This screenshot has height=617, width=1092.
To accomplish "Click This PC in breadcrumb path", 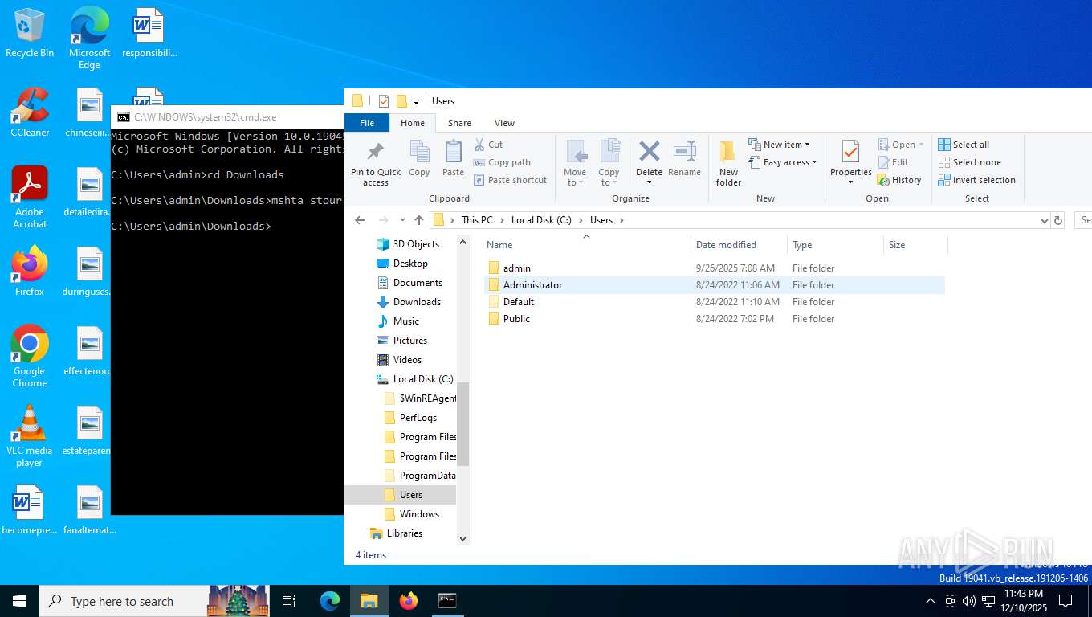I will pyautogui.click(x=477, y=220).
